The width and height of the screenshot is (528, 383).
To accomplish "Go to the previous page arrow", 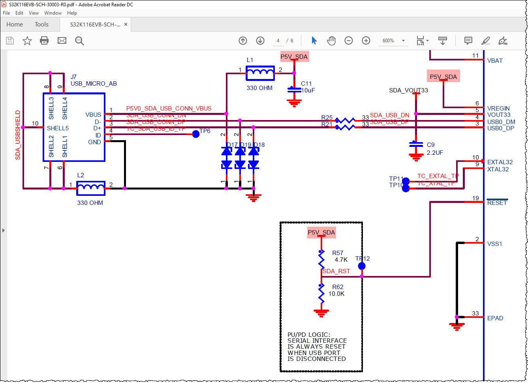I will tap(243, 41).
